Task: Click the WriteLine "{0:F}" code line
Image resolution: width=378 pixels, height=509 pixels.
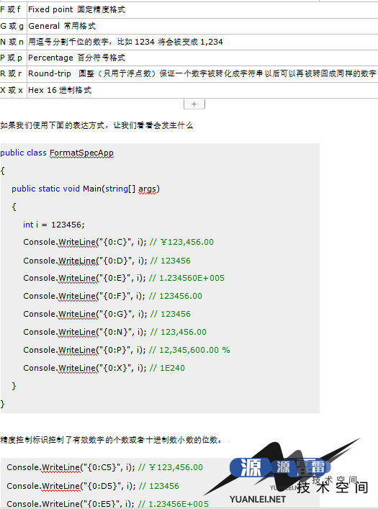Action: [112, 296]
